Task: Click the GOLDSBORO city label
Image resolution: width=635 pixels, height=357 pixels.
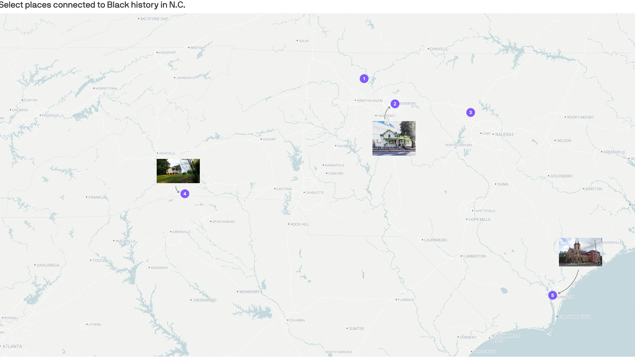Action: pyautogui.click(x=561, y=176)
